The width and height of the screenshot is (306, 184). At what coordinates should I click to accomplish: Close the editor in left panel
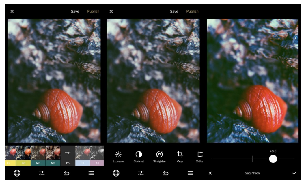click(x=12, y=12)
